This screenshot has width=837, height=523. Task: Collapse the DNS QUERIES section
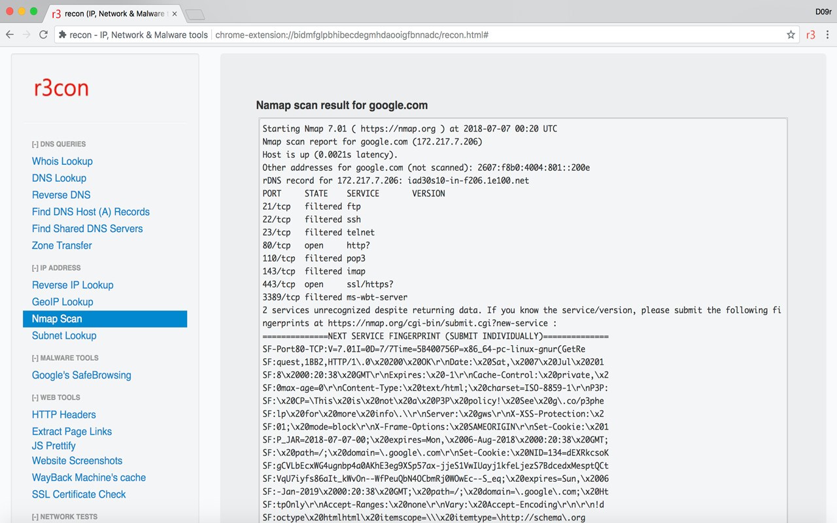click(59, 144)
